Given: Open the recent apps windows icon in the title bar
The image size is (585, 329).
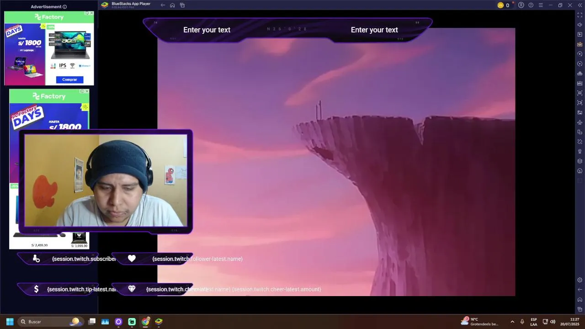Looking at the screenshot, I should click(182, 5).
